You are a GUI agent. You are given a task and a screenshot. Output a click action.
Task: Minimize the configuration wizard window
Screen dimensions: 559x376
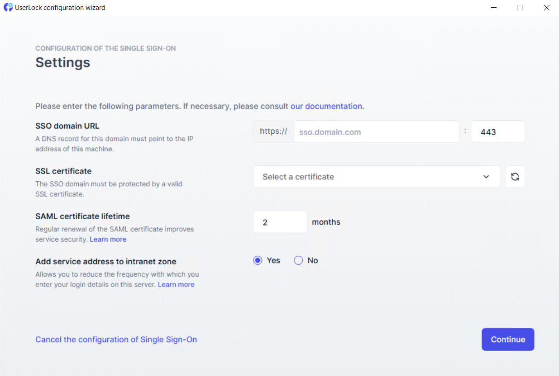(x=493, y=8)
